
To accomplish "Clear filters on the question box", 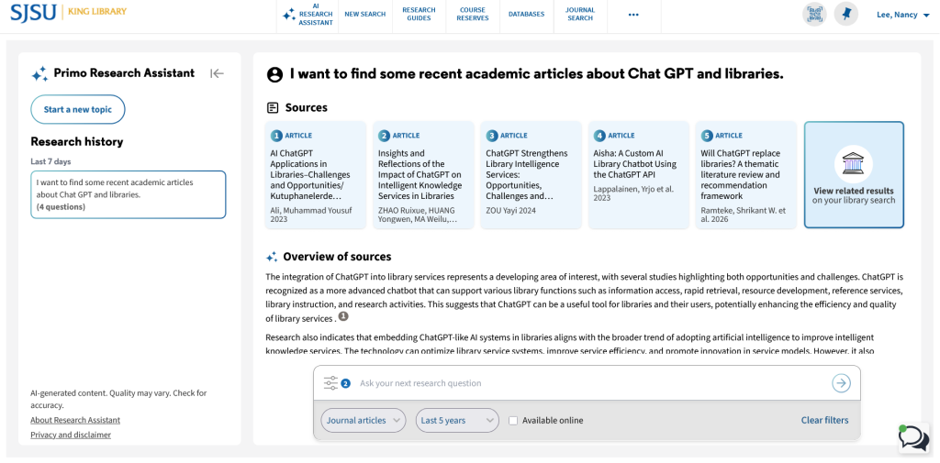I will pos(825,421).
